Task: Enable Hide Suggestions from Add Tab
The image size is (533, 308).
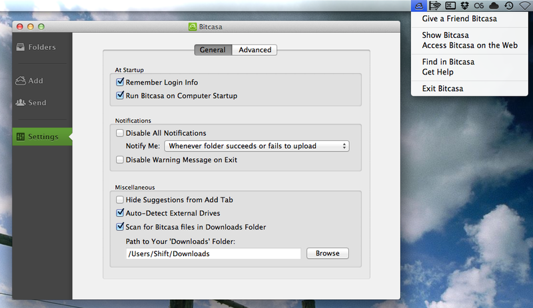Action: (x=120, y=200)
